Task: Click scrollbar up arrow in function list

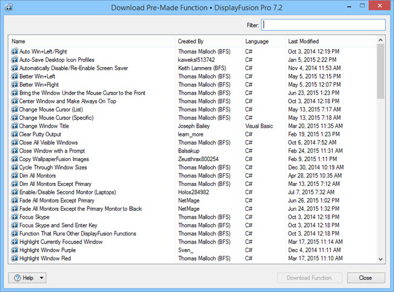Action: pyautogui.click(x=381, y=40)
